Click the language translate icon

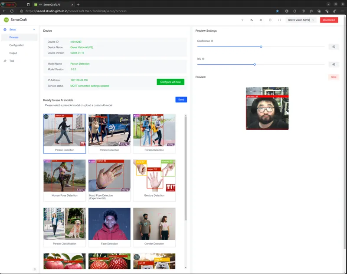[x=252, y=20]
